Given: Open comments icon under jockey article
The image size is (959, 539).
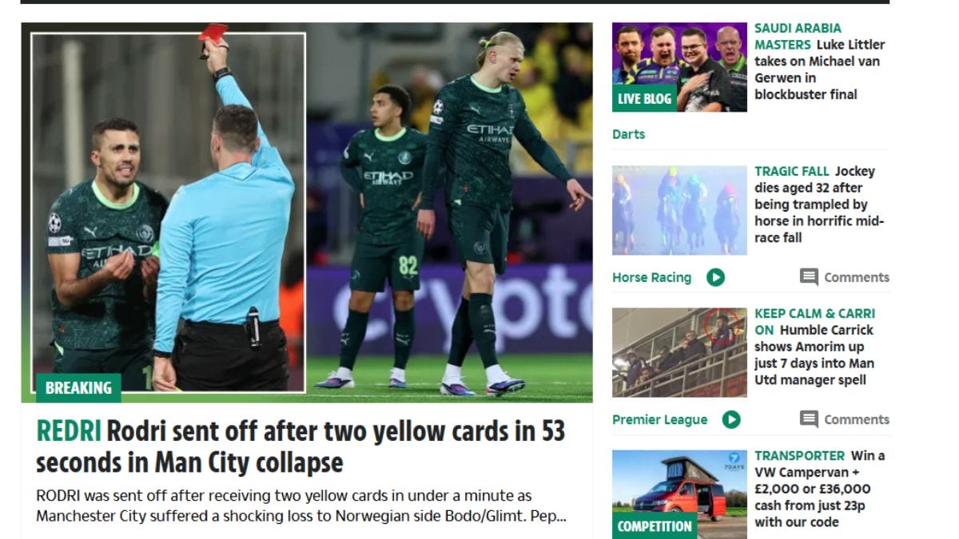Looking at the screenshot, I should click(x=809, y=277).
